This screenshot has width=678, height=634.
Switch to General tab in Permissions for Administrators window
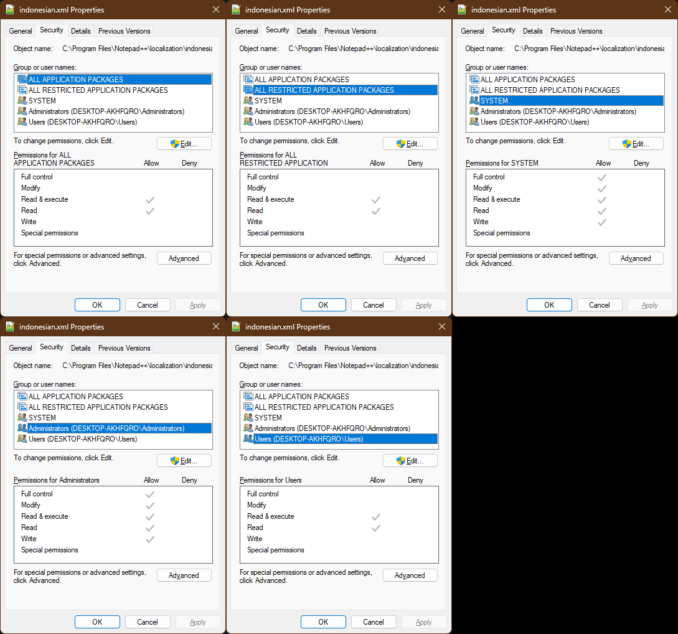(x=21, y=348)
